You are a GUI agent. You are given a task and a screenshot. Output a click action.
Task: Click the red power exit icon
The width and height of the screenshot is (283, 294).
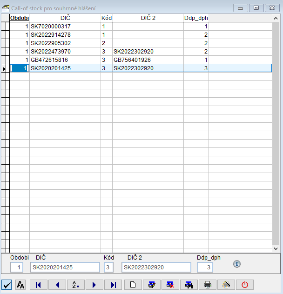coord(245,285)
